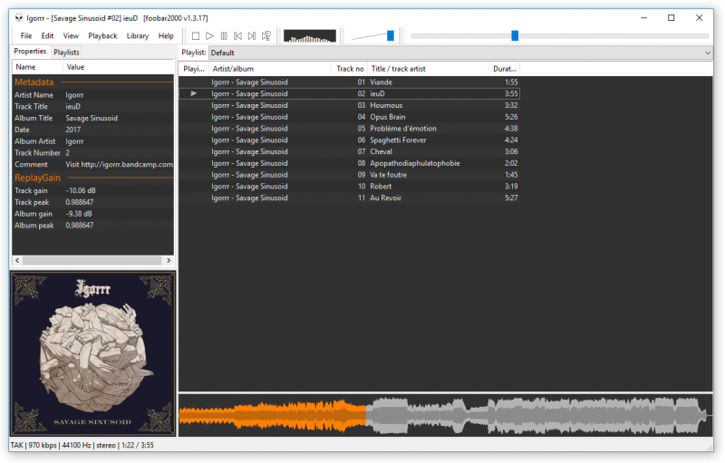Click the seek bar handle
This screenshot has width=725, height=463.
click(515, 35)
